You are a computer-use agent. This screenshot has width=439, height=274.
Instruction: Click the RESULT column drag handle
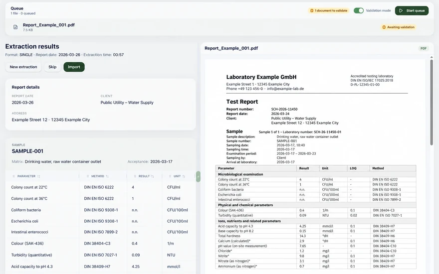(x=135, y=176)
